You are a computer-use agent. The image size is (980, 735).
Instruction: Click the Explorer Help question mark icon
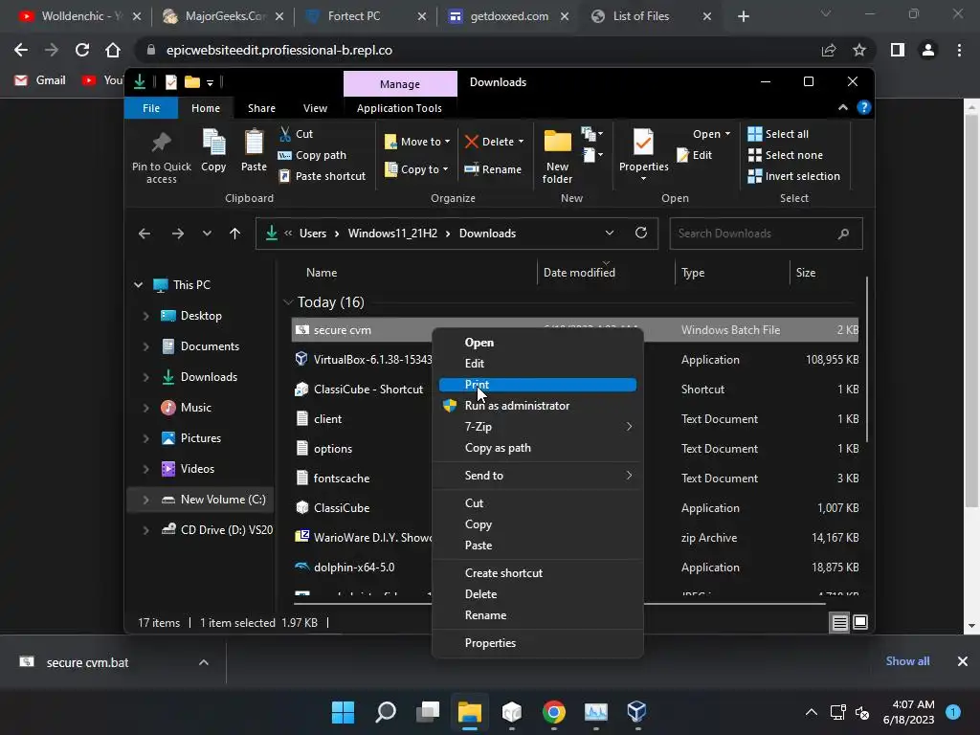[864, 107]
